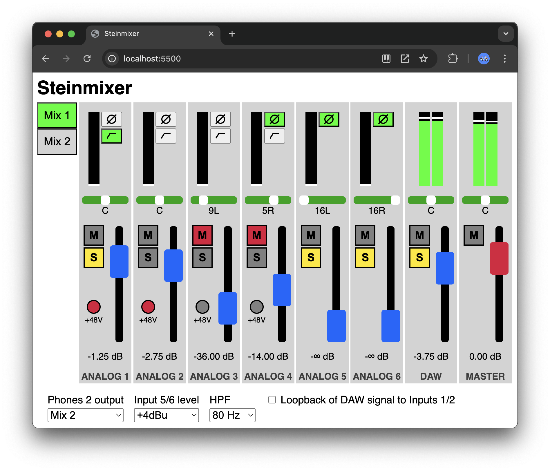
Task: Select the Steinmixer browser tab
Action: coord(153,34)
